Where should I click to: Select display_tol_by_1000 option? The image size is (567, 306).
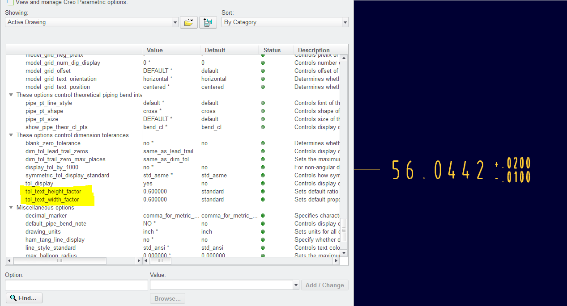(52, 168)
